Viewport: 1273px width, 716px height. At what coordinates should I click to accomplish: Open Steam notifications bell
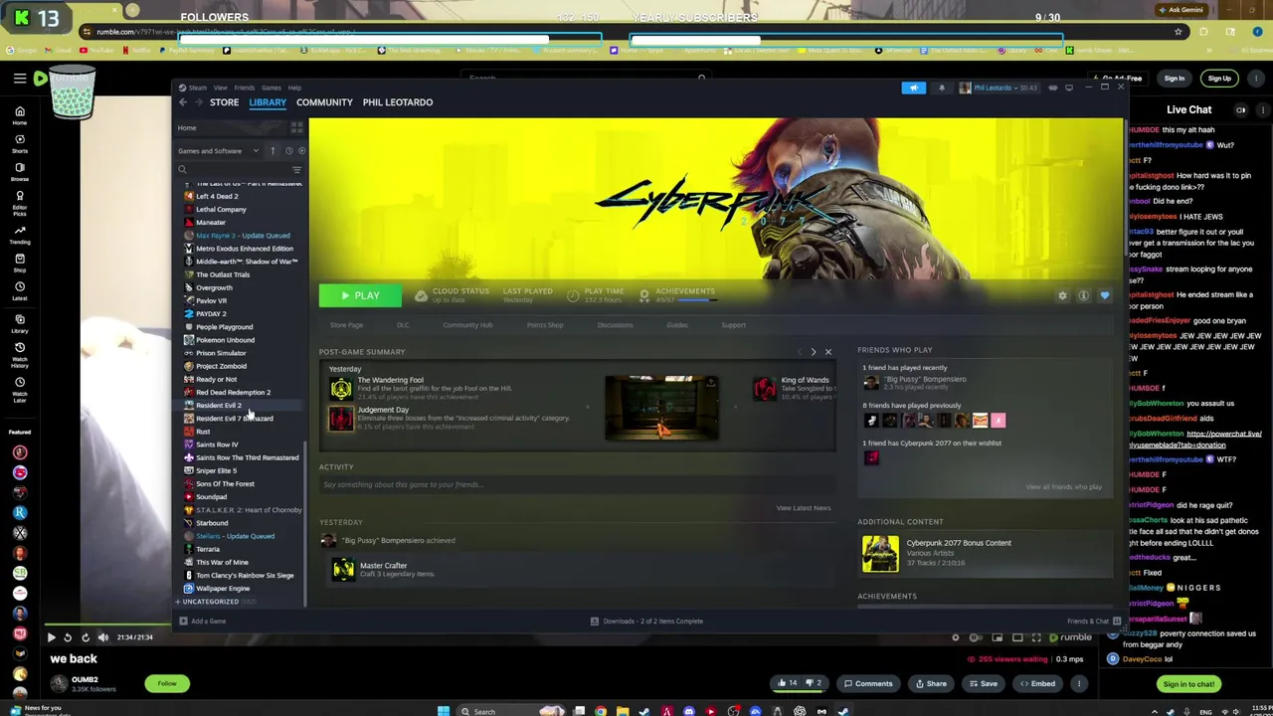coord(941,88)
